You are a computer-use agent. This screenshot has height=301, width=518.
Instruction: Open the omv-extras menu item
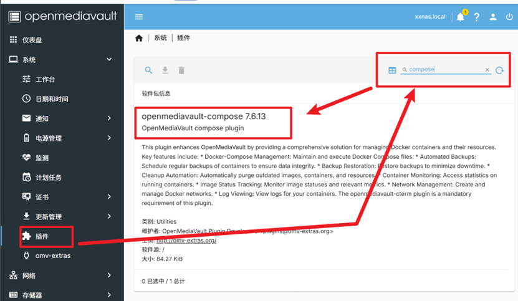click(52, 256)
